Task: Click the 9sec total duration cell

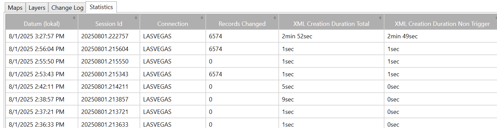Action: [331, 99]
